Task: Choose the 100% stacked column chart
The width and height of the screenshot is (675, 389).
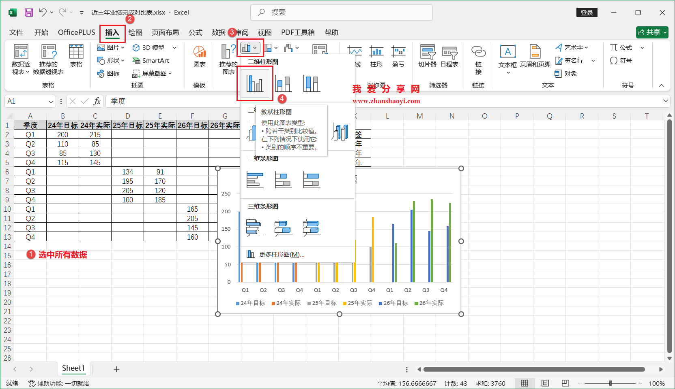Action: tap(312, 83)
